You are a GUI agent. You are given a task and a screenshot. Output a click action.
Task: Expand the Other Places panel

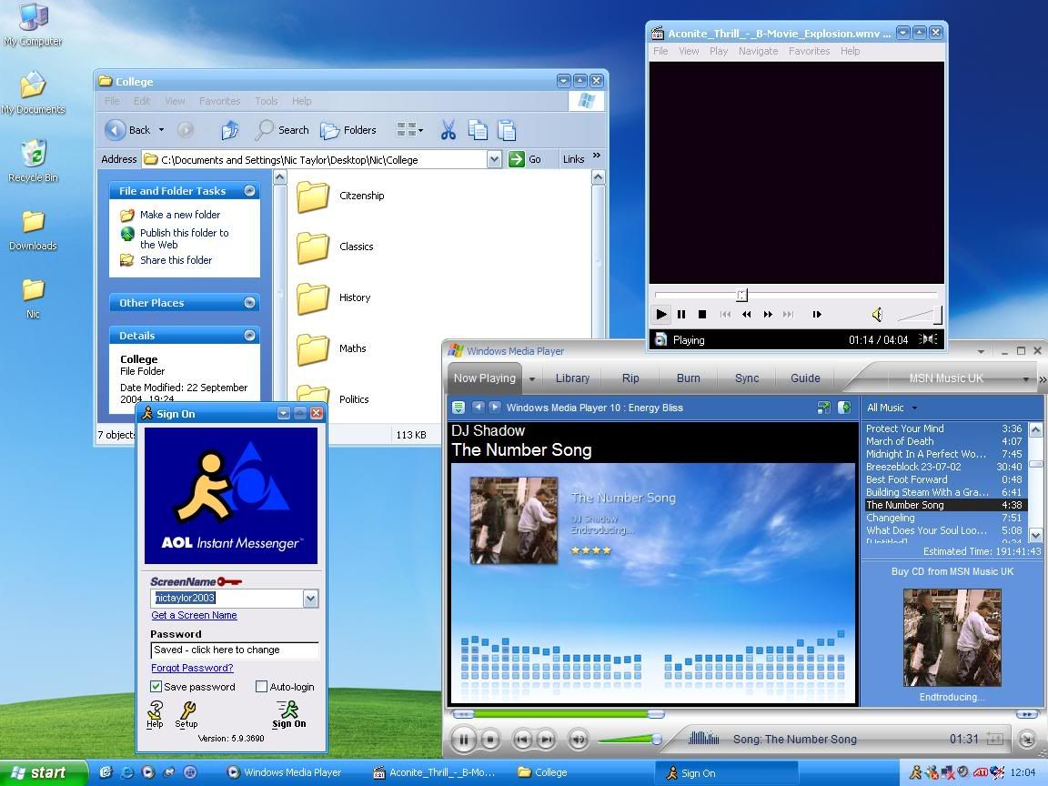249,303
